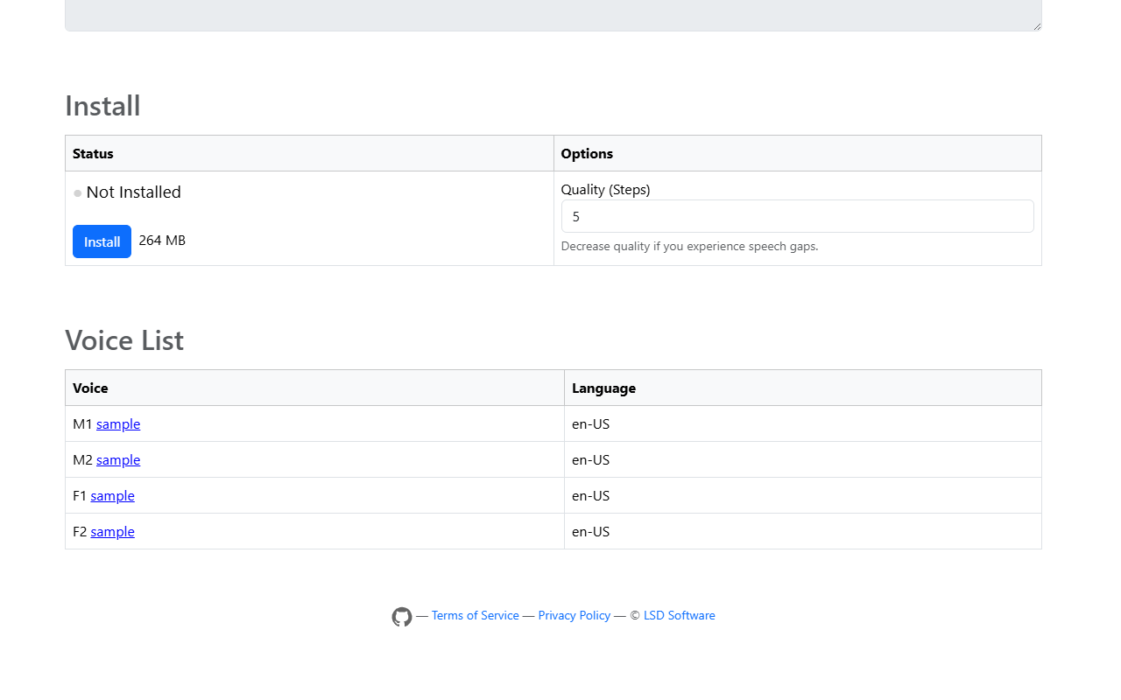Image resolution: width=1121 pixels, height=700 pixels.
Task: Click the en-US cell for M1 voice
Action: click(x=591, y=423)
